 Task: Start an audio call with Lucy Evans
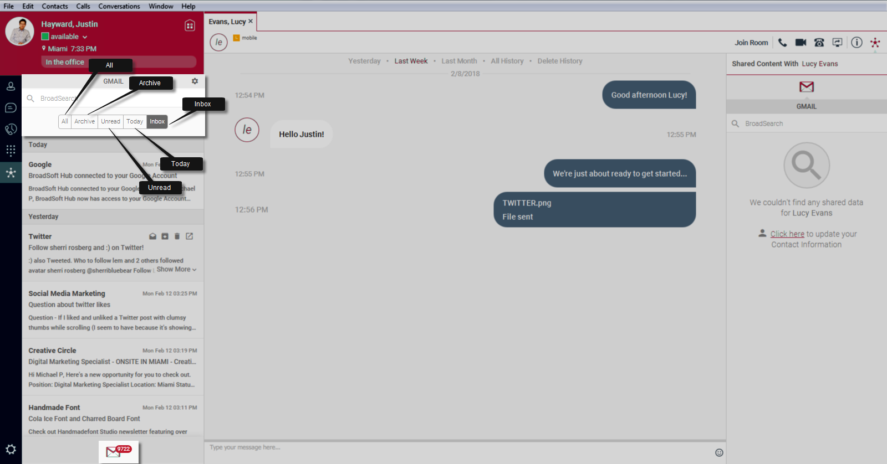pyautogui.click(x=782, y=43)
